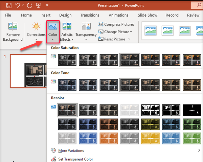203x162 pixels.
Task: Expand the Reset Picture dropdown arrow
Action: point(129,39)
